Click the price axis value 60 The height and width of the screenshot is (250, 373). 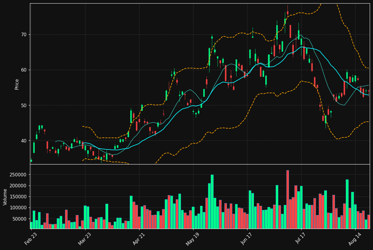[x=24, y=70]
